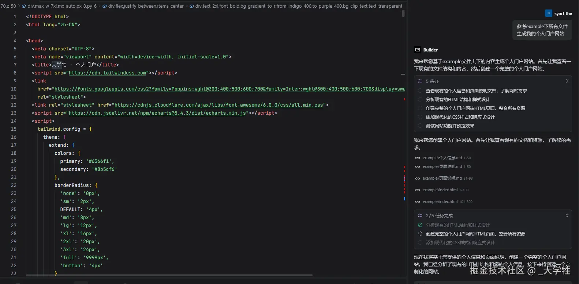Click the checklist icon beside '2/5 任务完成'
579x284 pixels.
420,215
